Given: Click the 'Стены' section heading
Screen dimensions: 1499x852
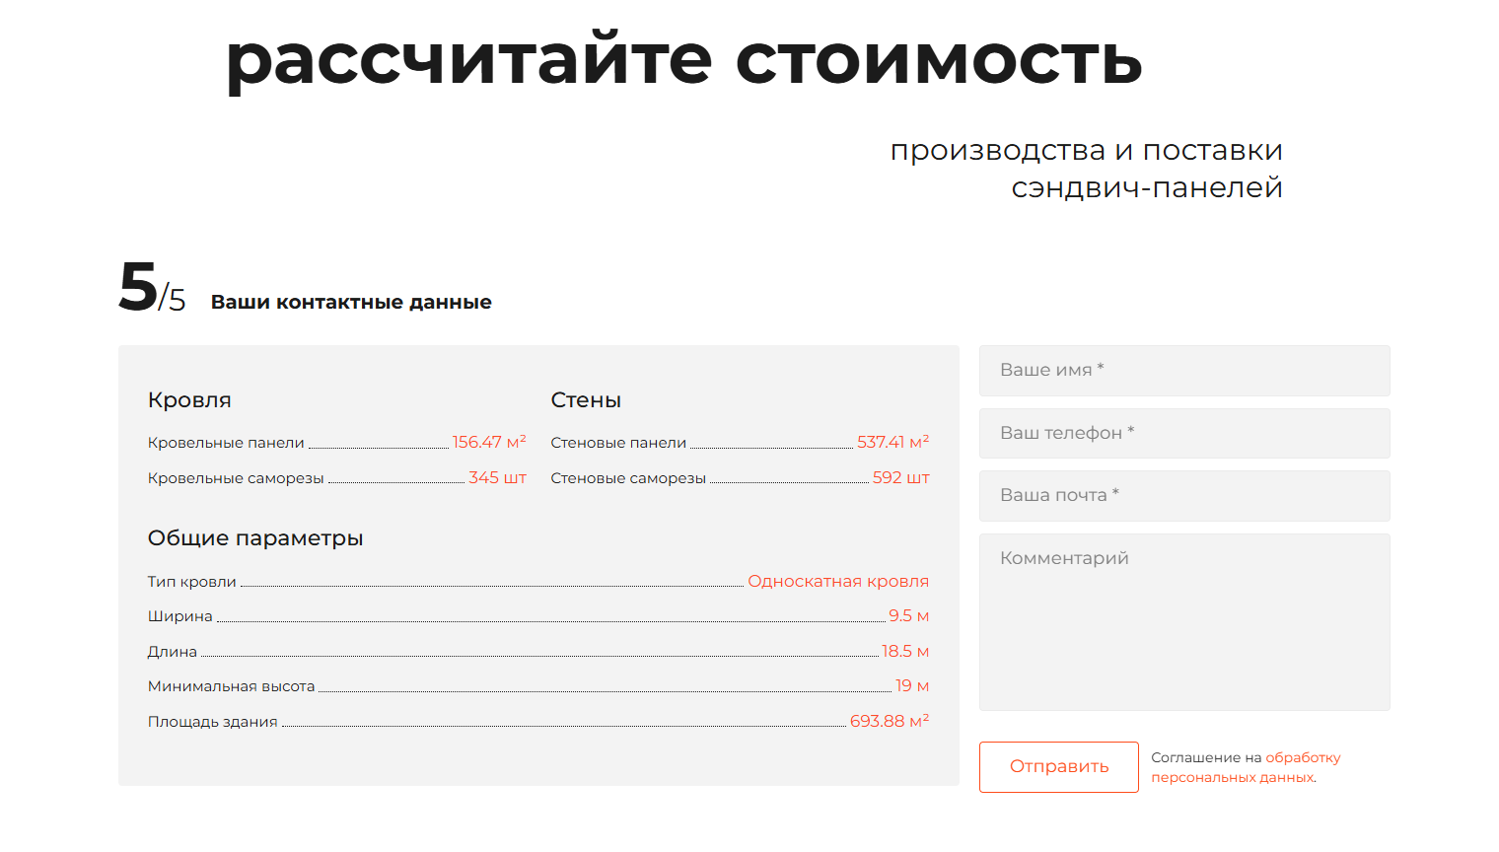Looking at the screenshot, I should (x=586, y=400).
